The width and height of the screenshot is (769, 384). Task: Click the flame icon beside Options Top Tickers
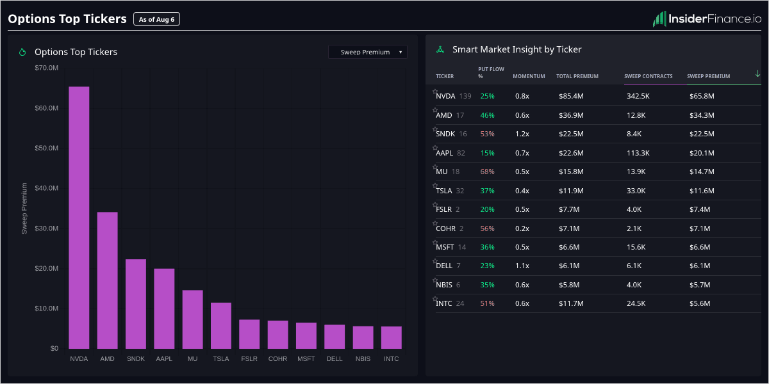coord(22,52)
